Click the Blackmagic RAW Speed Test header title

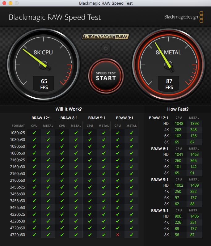pyautogui.click(x=55, y=17)
